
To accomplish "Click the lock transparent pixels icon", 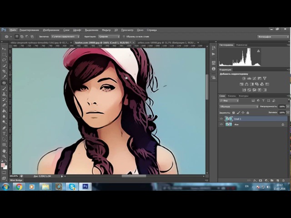I will pyautogui.click(x=234, y=112).
